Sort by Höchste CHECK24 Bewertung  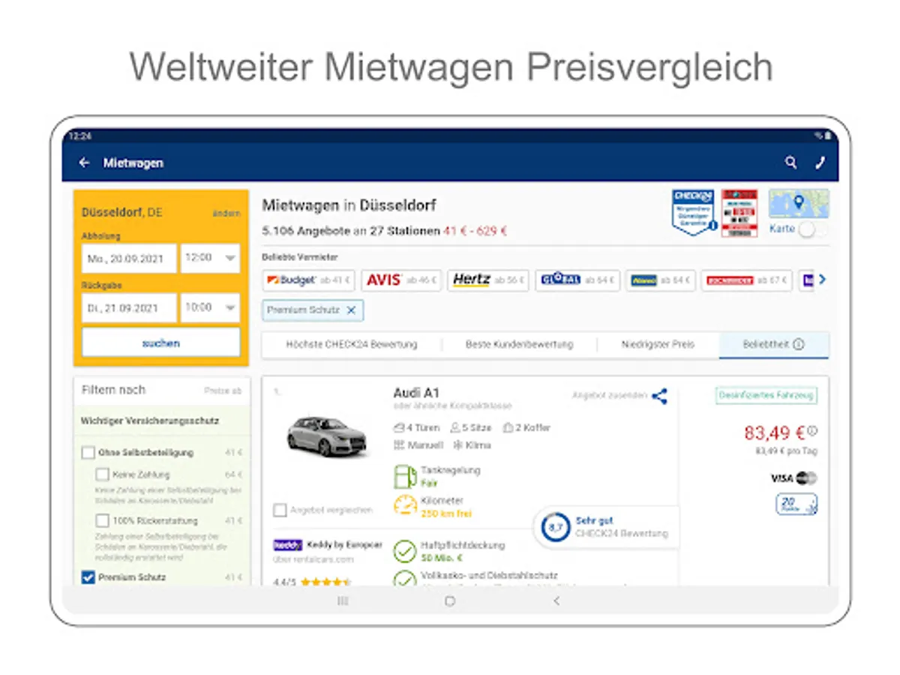pyautogui.click(x=352, y=345)
